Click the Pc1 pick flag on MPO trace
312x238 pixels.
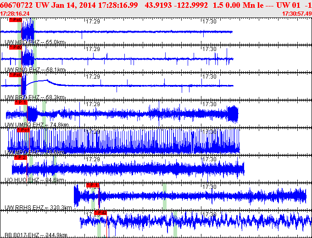[x=23, y=130]
